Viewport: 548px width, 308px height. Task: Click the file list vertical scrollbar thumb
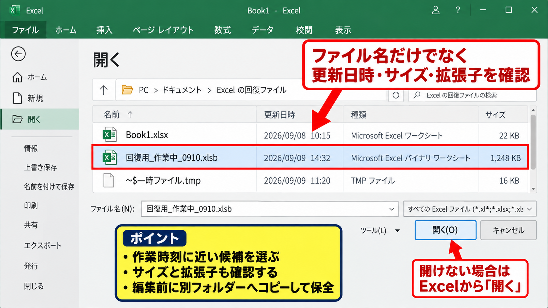[x=533, y=142]
